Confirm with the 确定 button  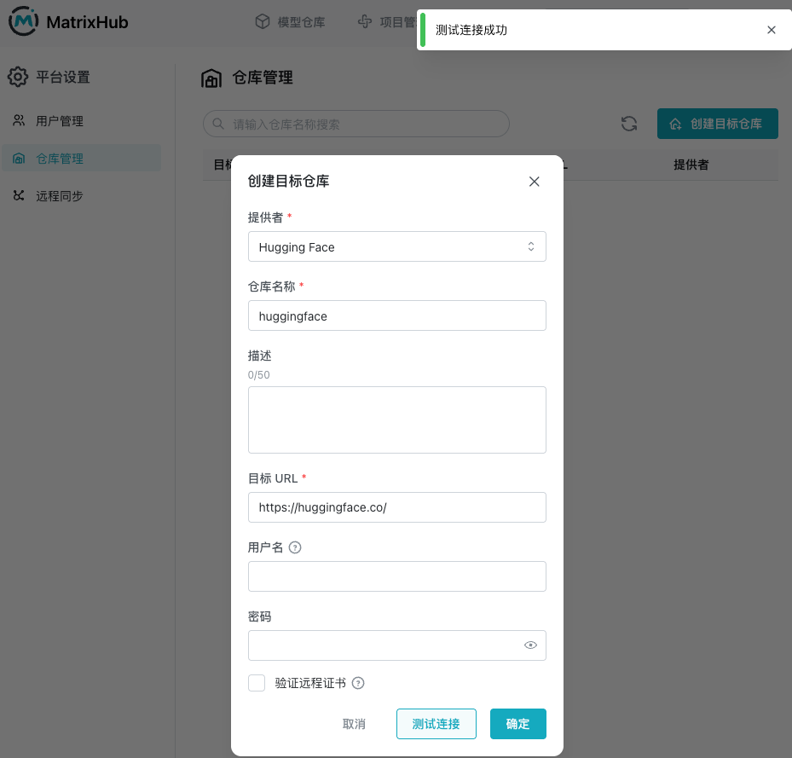pyautogui.click(x=517, y=724)
